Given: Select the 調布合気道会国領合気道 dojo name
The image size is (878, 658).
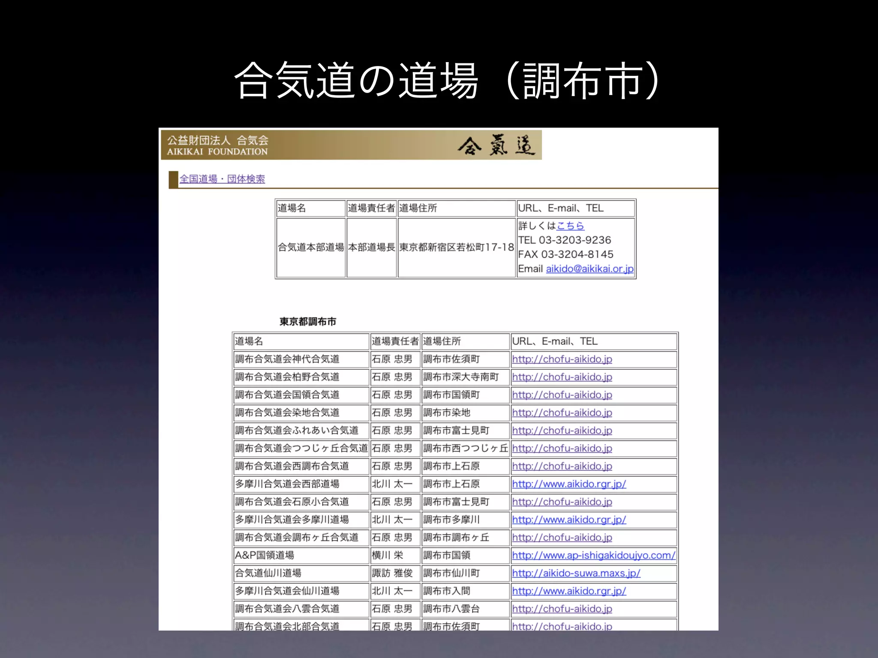Looking at the screenshot, I should point(287,395).
